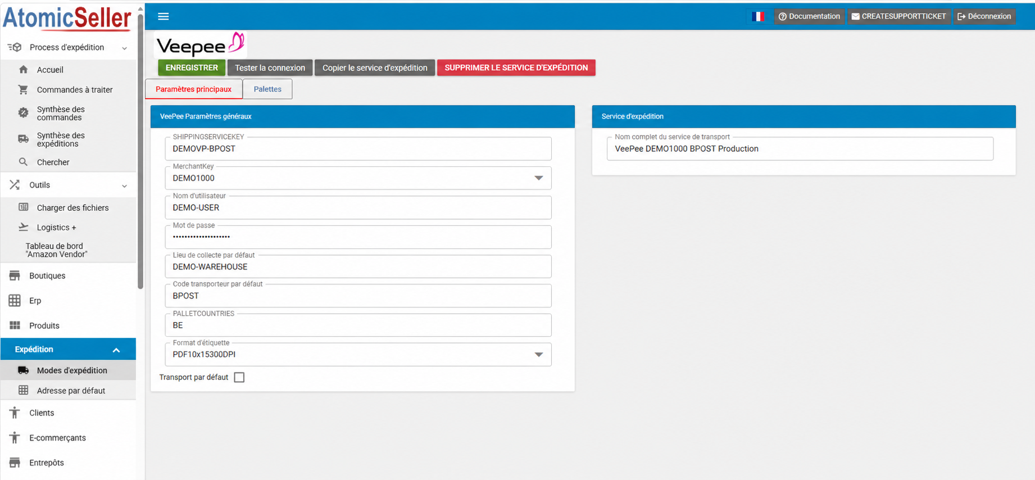Click the Code transporteur par défaut field
Image resolution: width=1035 pixels, height=480 pixels.
click(358, 296)
